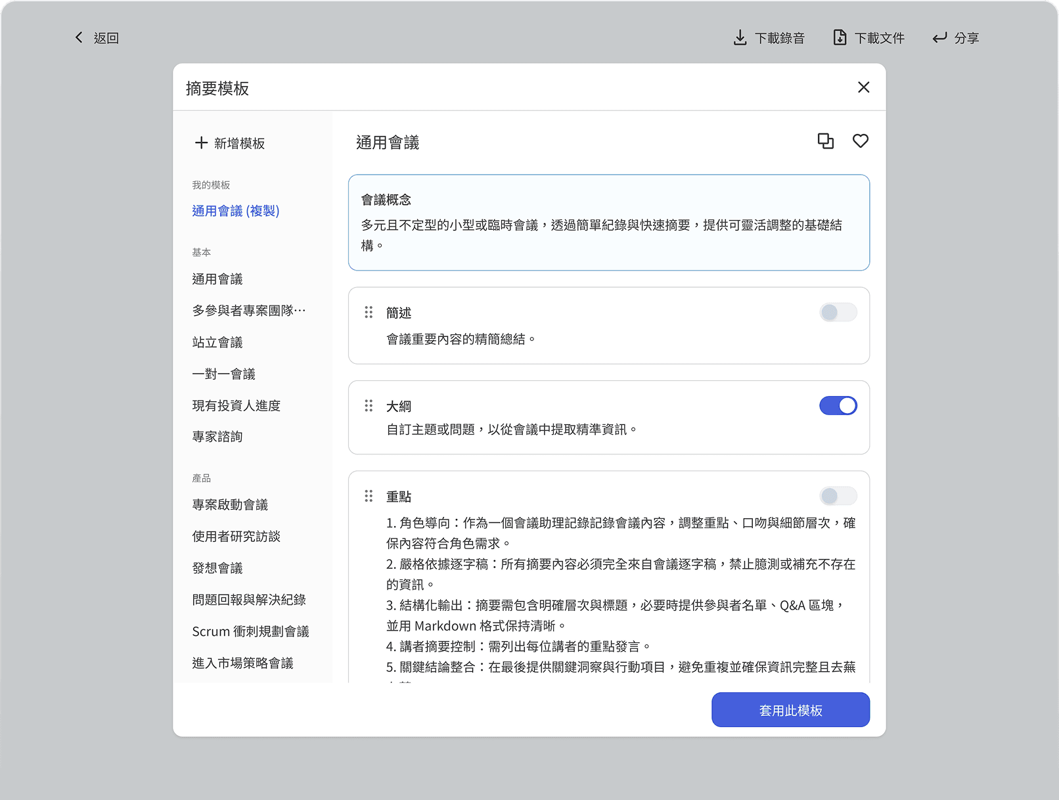The height and width of the screenshot is (800, 1059).
Task: Click the plus icon to add 新增模板
Action: pos(200,143)
